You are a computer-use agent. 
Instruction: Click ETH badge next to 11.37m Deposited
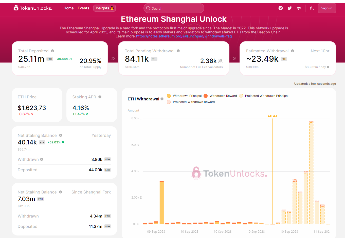coord(108,226)
